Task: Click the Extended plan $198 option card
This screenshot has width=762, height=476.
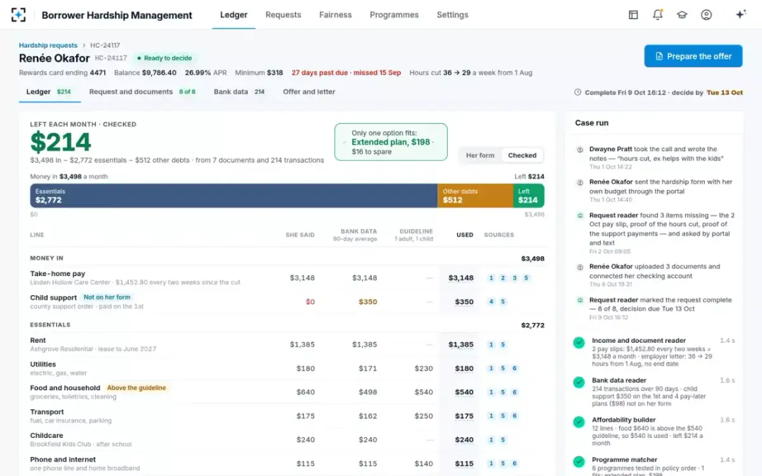Action: 391,142
